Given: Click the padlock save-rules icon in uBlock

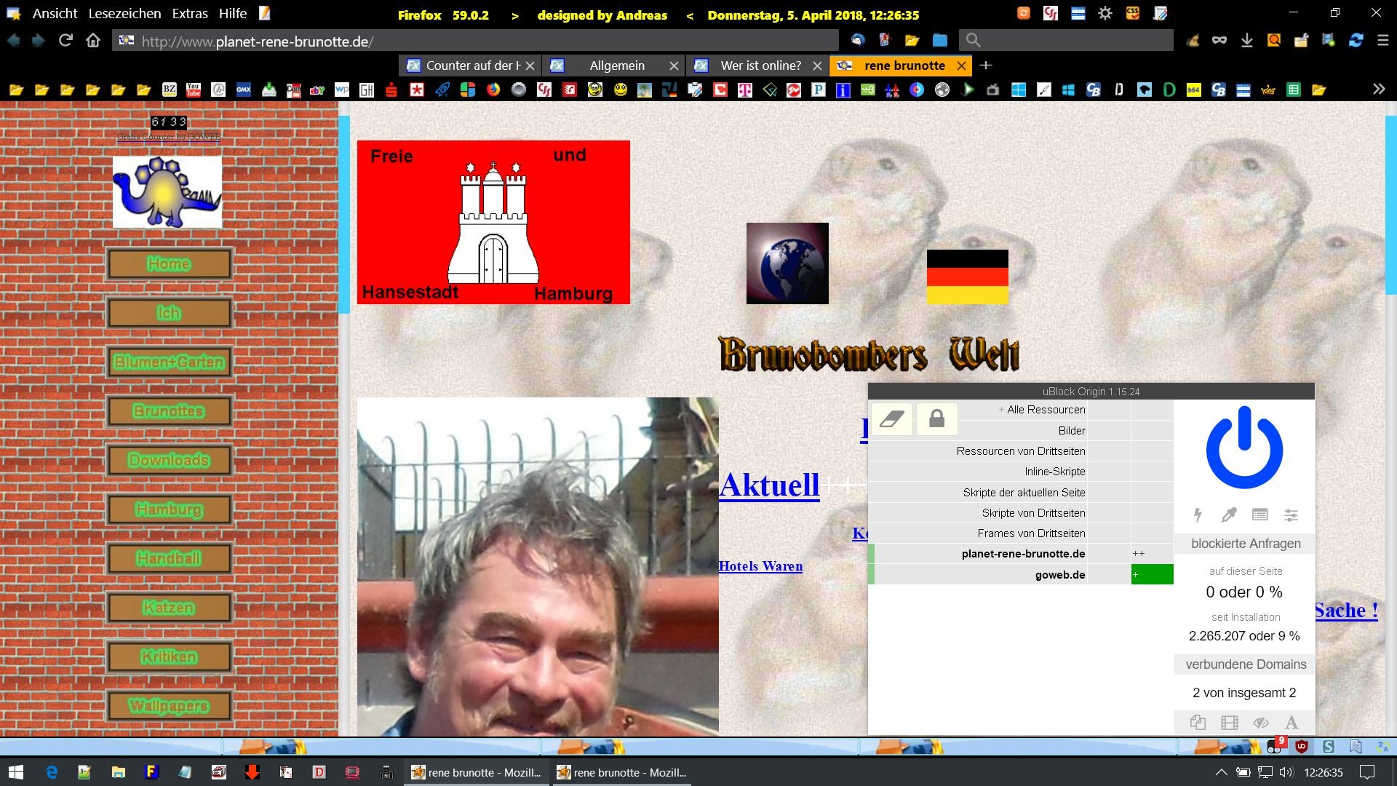Looking at the screenshot, I should click(936, 418).
